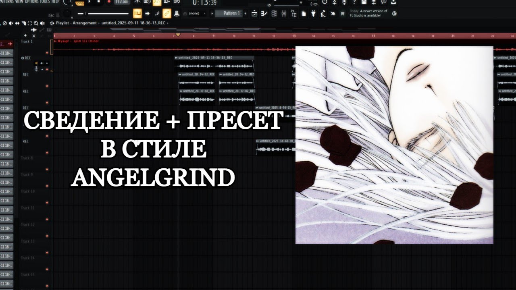The width and height of the screenshot is (516, 290).
Task: Open the OPTIONS menu
Action: point(31,2)
